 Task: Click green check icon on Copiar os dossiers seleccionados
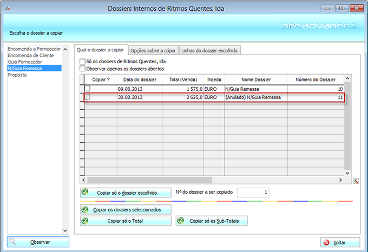click(x=85, y=209)
